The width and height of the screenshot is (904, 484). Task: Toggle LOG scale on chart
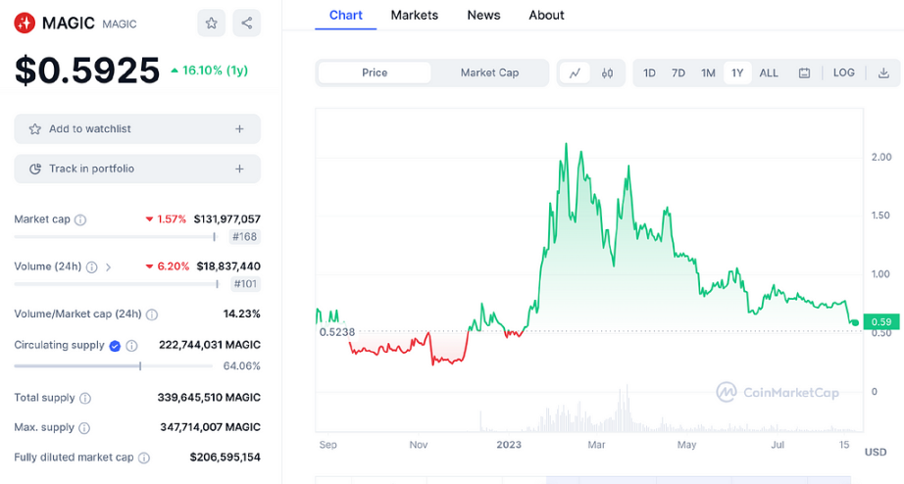click(x=843, y=73)
